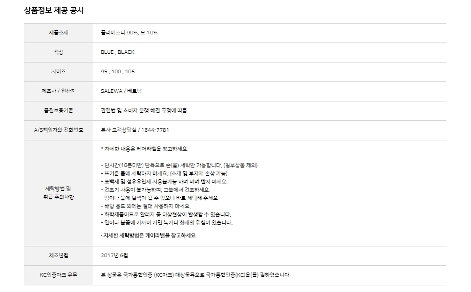Click the SALEWA / 베트남 text
This screenshot has height=292, width=471.
[x=123, y=91]
